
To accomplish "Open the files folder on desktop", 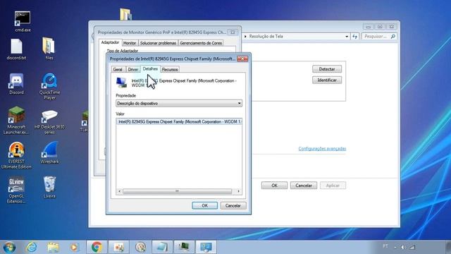I will pos(49,49).
